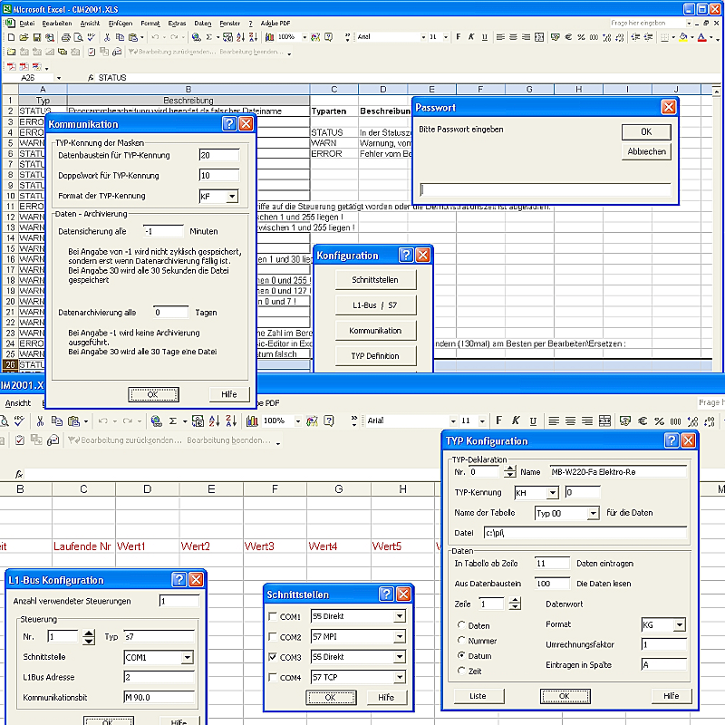Click the New workbook icon in the toolbar
Viewport: 725px width, 725px height.
pyautogui.click(x=11, y=37)
